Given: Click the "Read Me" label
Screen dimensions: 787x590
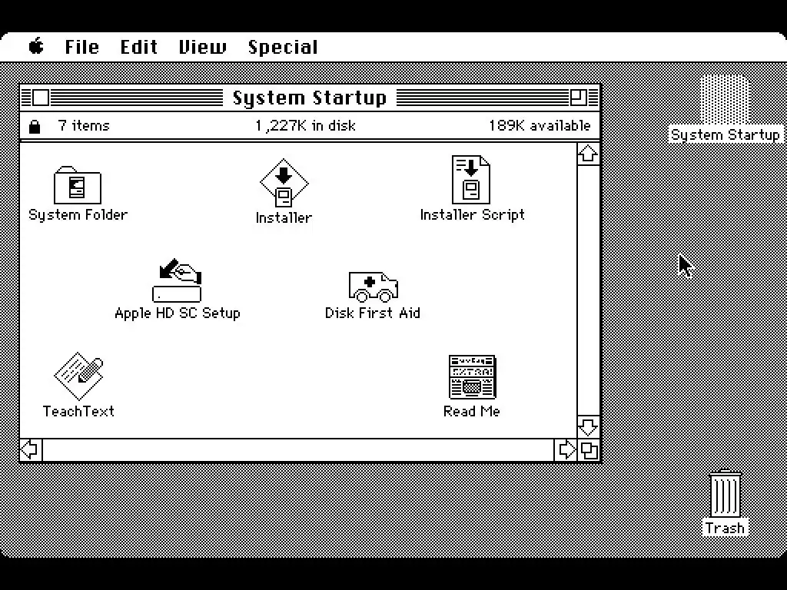Looking at the screenshot, I should coord(472,412).
